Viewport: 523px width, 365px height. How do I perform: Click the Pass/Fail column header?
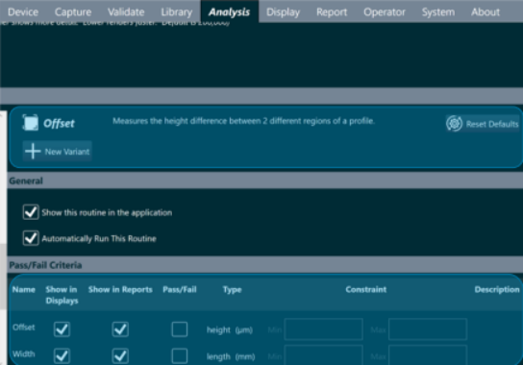pyautogui.click(x=180, y=289)
